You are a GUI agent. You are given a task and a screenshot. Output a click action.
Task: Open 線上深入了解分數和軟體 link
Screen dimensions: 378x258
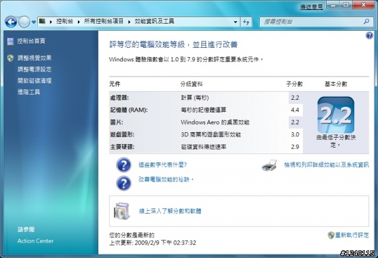point(170,211)
